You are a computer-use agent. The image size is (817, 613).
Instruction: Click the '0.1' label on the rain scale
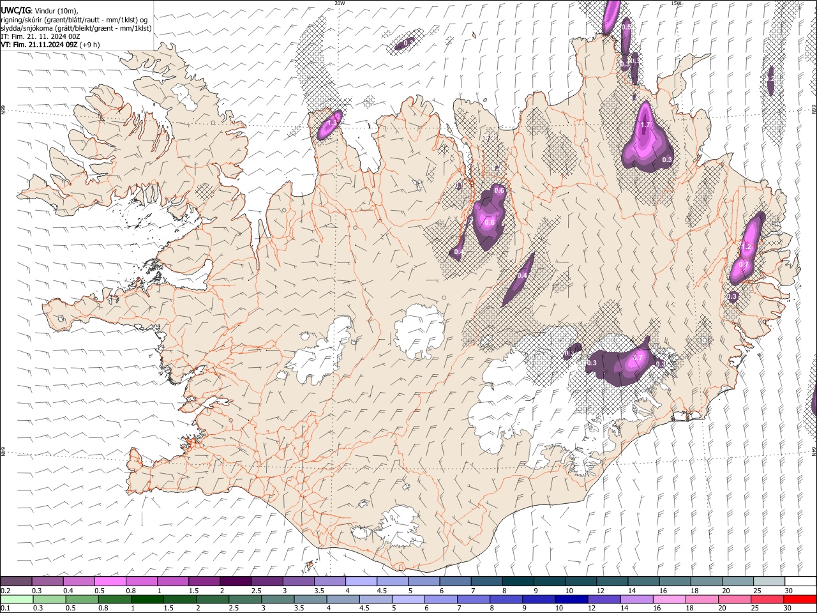[x=6, y=609]
